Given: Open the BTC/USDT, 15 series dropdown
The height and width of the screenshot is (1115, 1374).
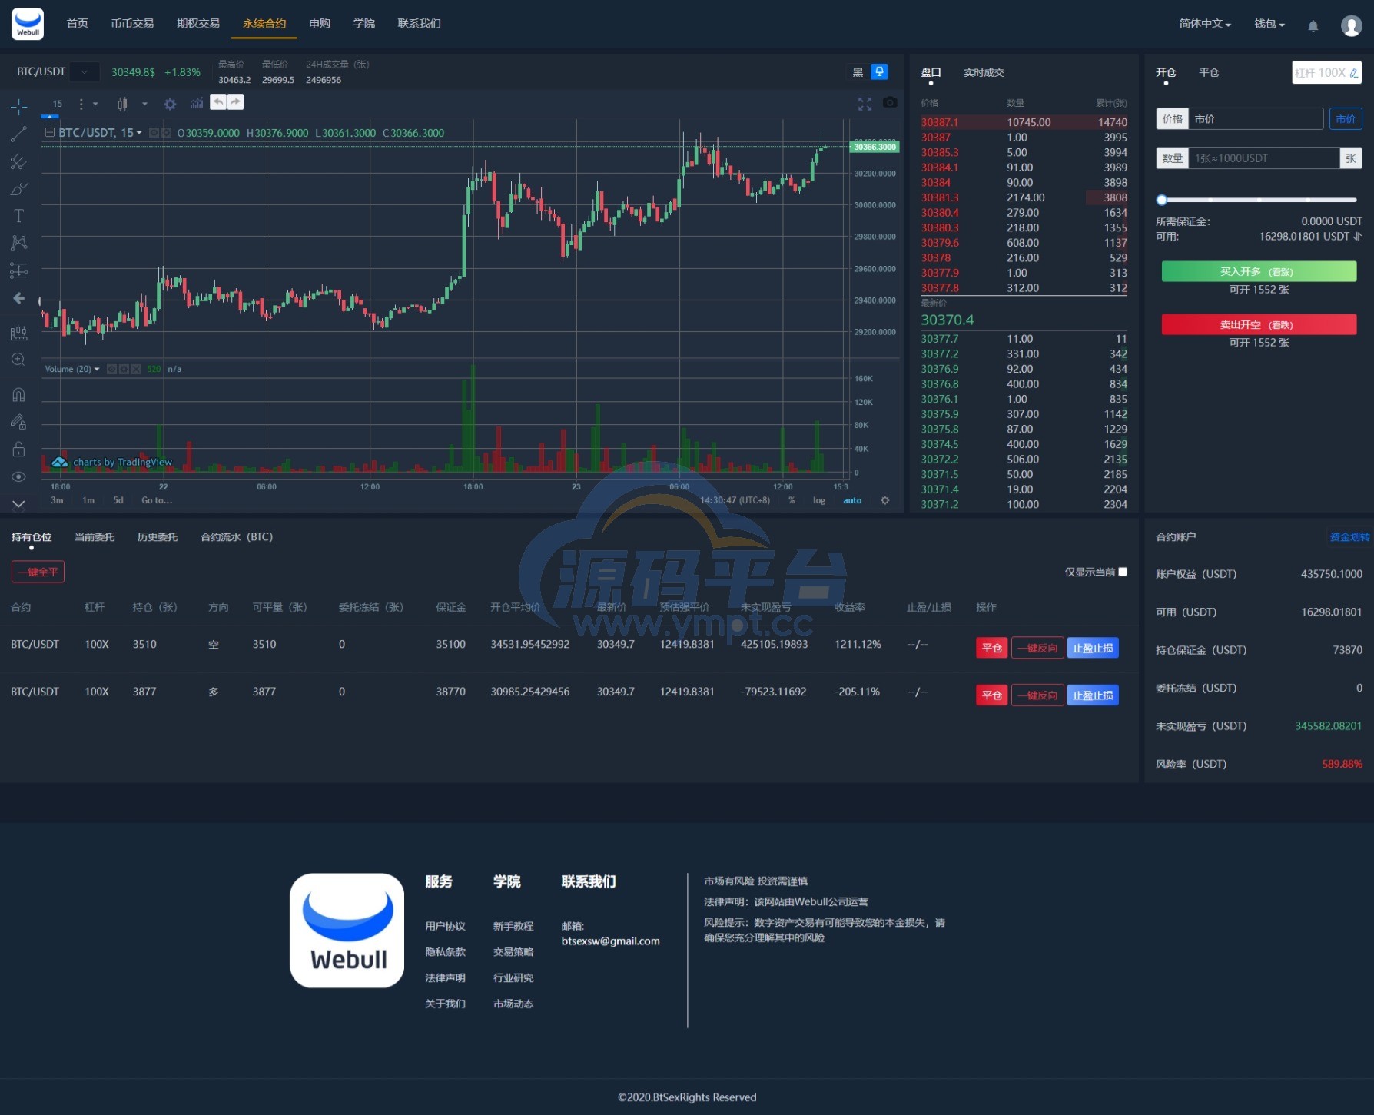Looking at the screenshot, I should pos(139,133).
